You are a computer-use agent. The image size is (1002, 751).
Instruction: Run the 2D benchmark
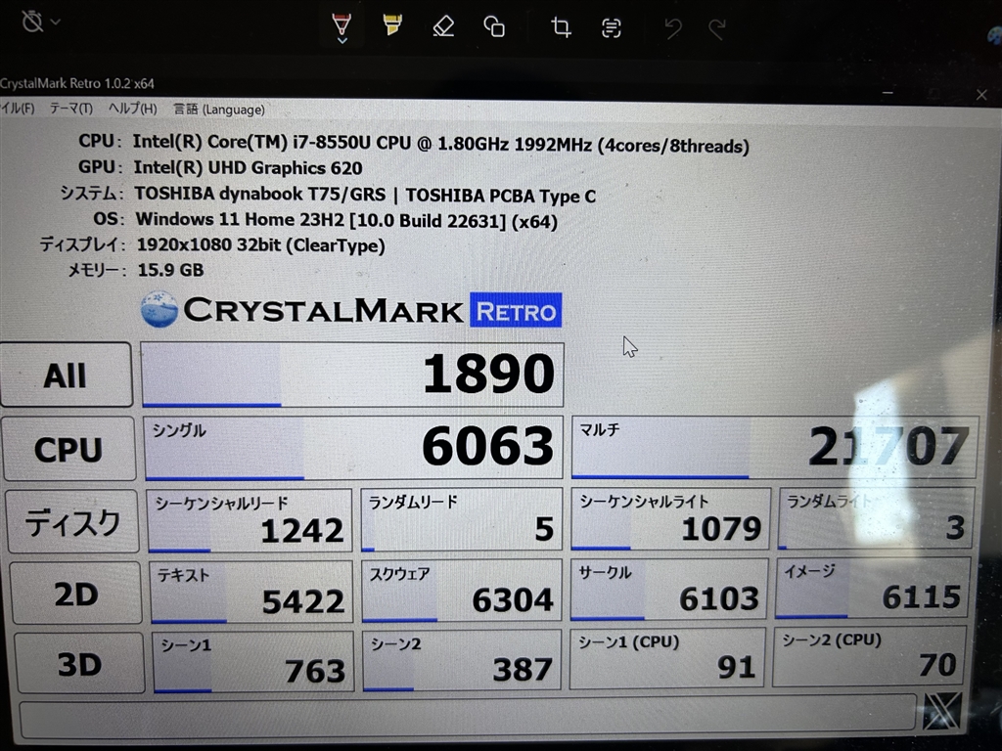coord(76,594)
